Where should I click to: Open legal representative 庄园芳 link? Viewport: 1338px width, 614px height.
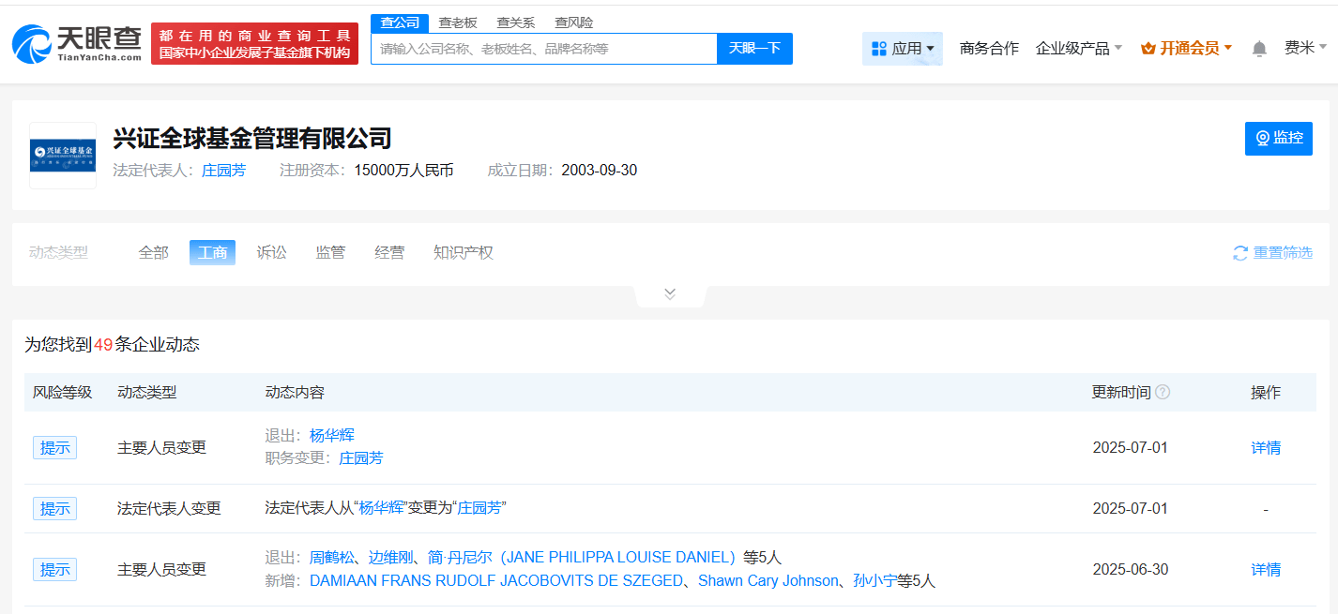coord(224,171)
